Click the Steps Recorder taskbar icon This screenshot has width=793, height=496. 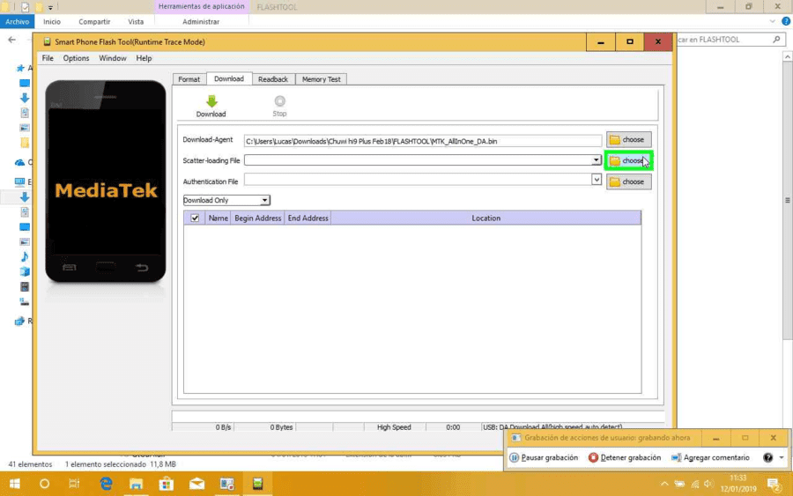(227, 484)
